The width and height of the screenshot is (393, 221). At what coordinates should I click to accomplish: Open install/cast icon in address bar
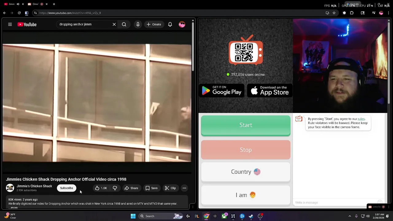327,13
